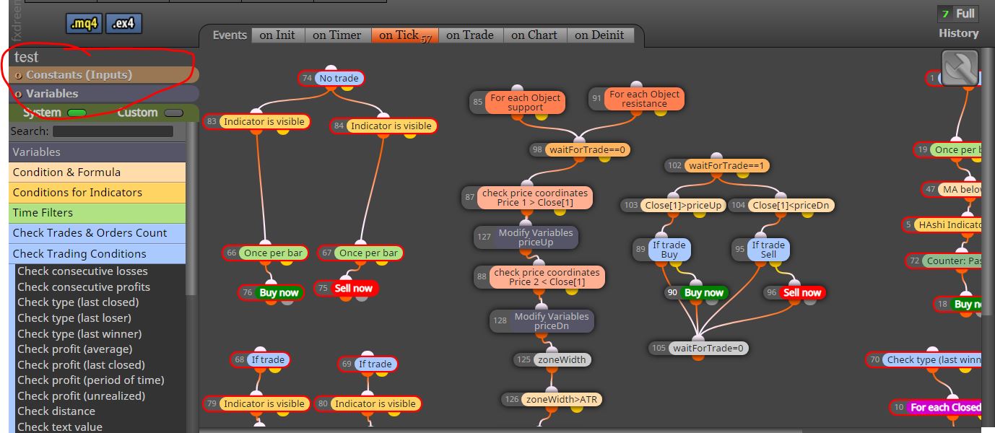Collapse Check Trading Conditions category
The height and width of the screenshot is (433, 995).
coord(97,254)
